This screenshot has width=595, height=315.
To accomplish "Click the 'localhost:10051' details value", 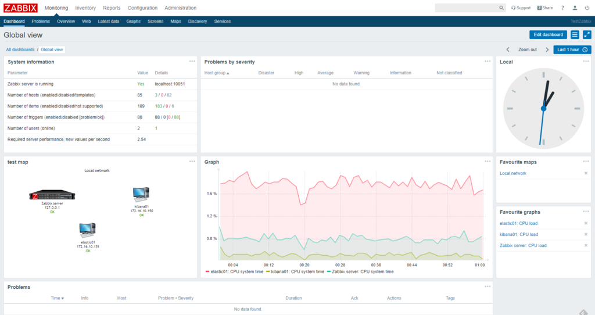I will [170, 84].
